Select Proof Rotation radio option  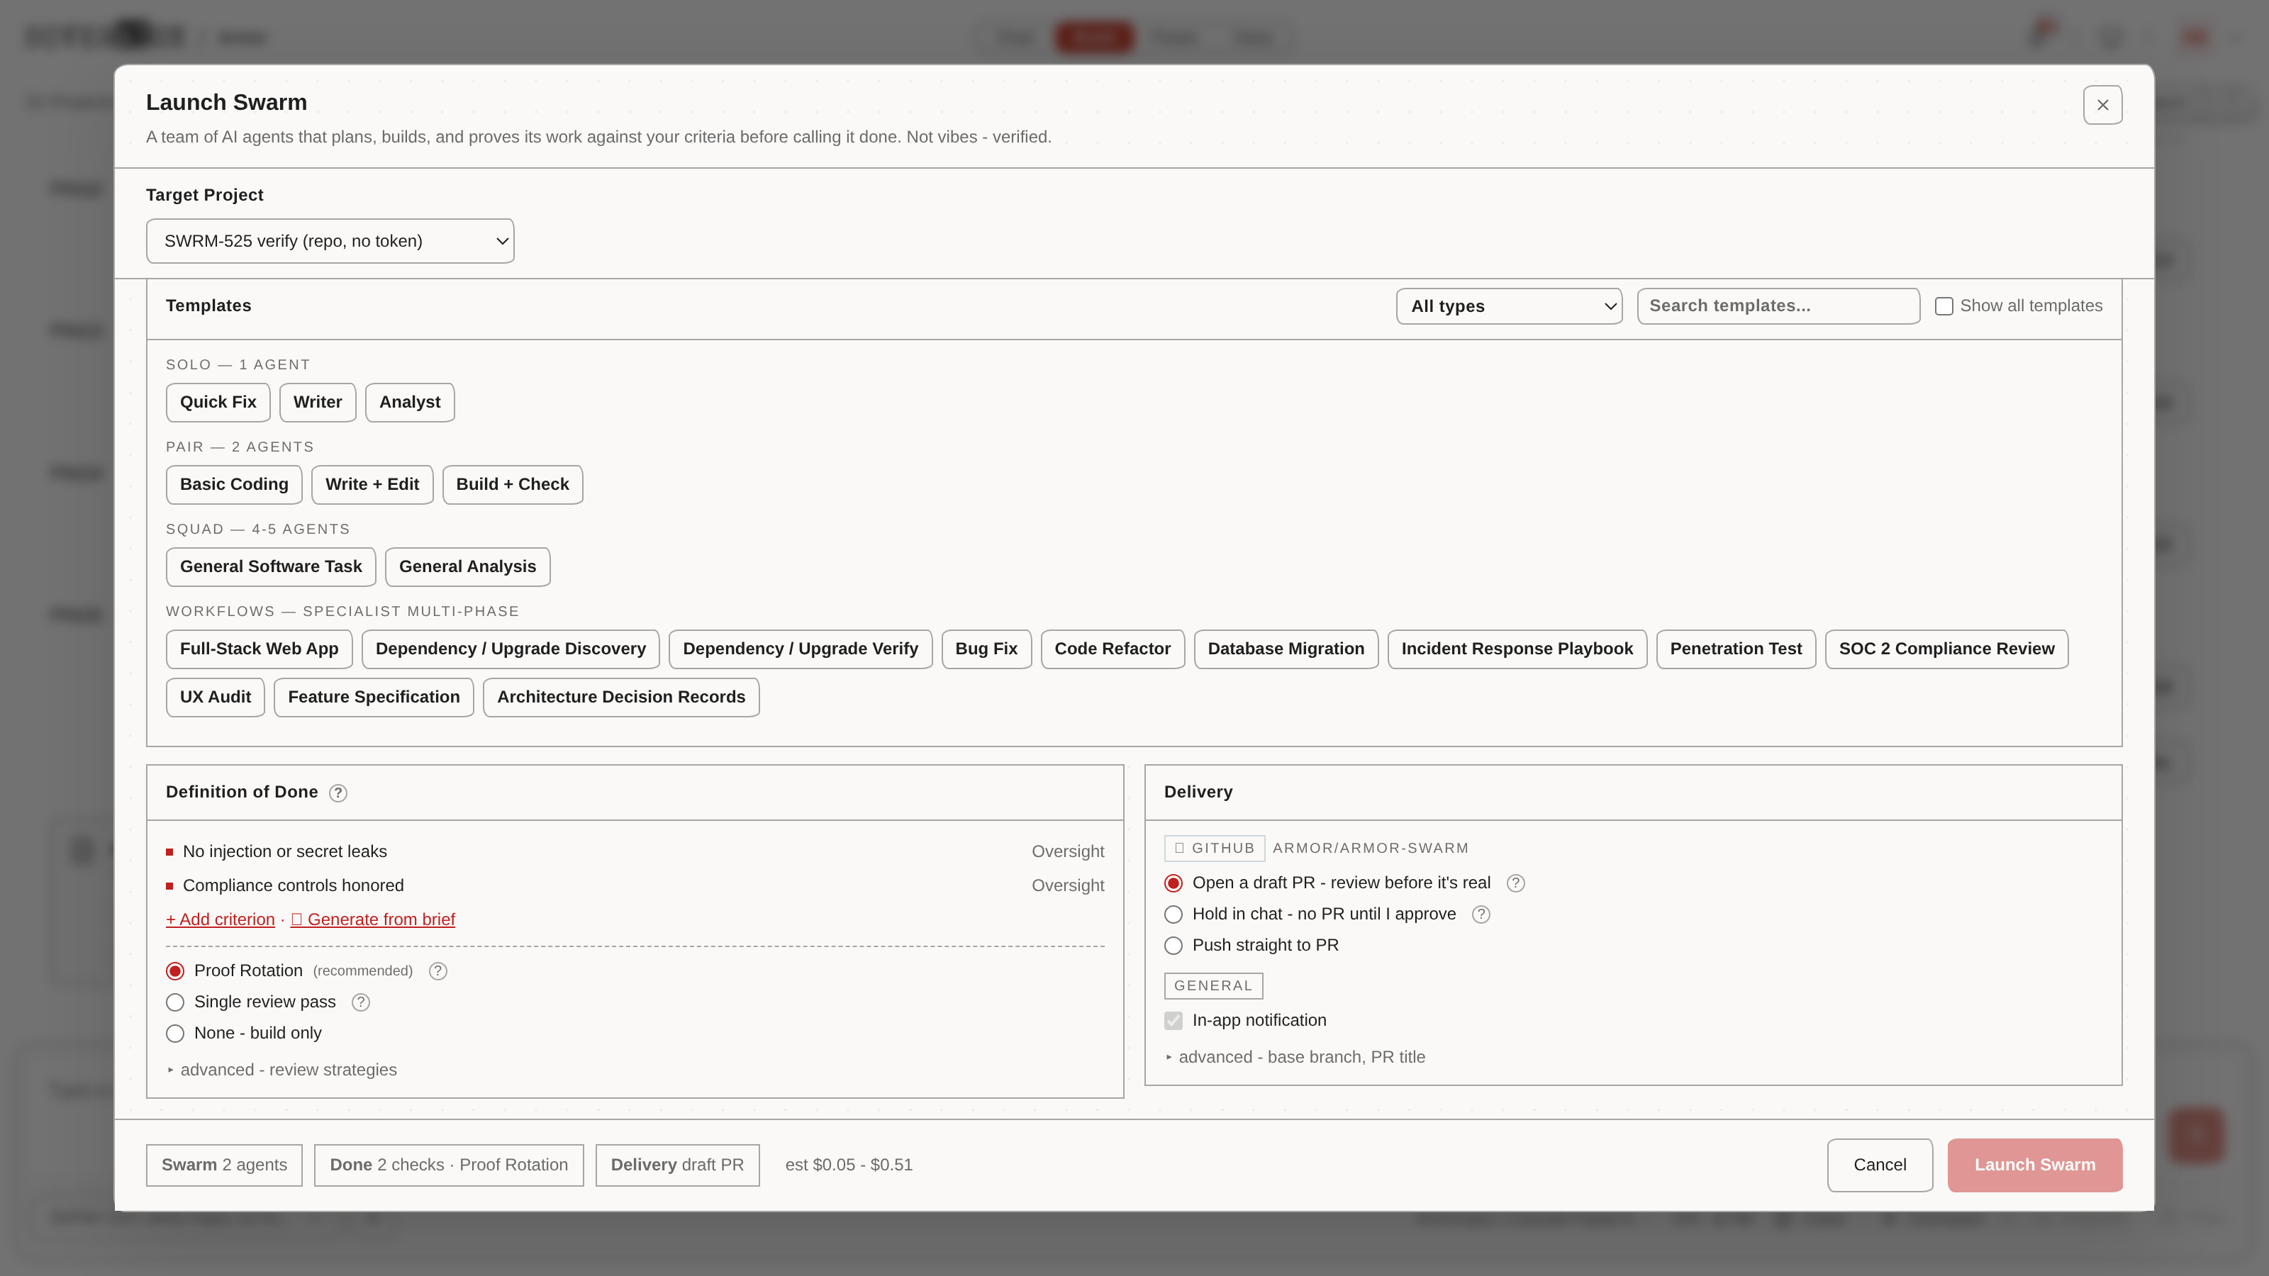tap(175, 970)
